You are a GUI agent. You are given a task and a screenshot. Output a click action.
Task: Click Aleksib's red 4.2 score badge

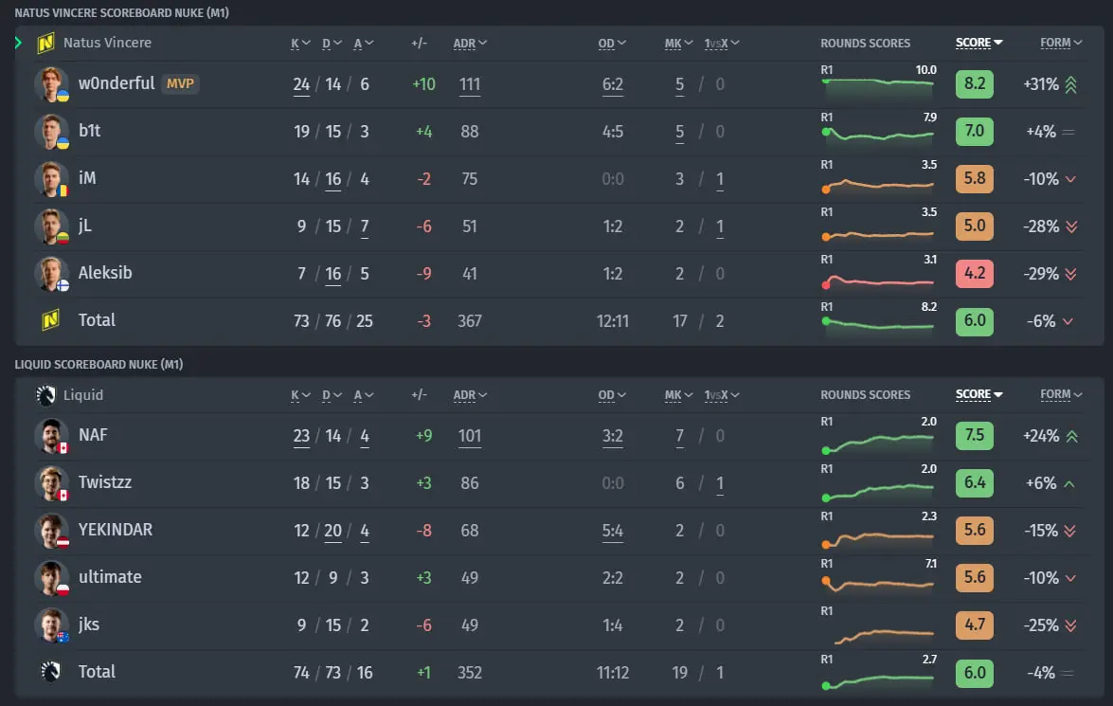[x=975, y=274]
